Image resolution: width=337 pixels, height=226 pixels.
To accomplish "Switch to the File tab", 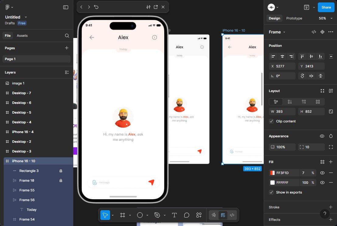I will pos(8,36).
